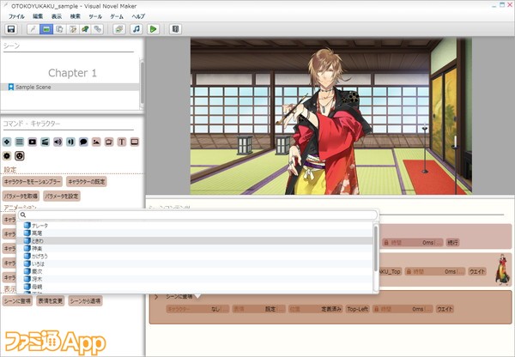Edit the 0ms time field beside 続行
This screenshot has width=515, height=357.
(413, 243)
